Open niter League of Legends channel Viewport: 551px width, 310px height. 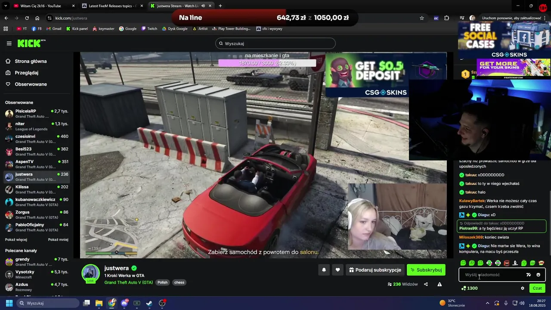(x=37, y=126)
